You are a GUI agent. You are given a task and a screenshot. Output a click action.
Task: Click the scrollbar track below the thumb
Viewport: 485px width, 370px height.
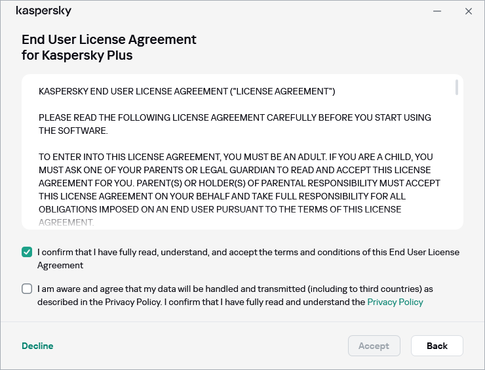coord(456,164)
